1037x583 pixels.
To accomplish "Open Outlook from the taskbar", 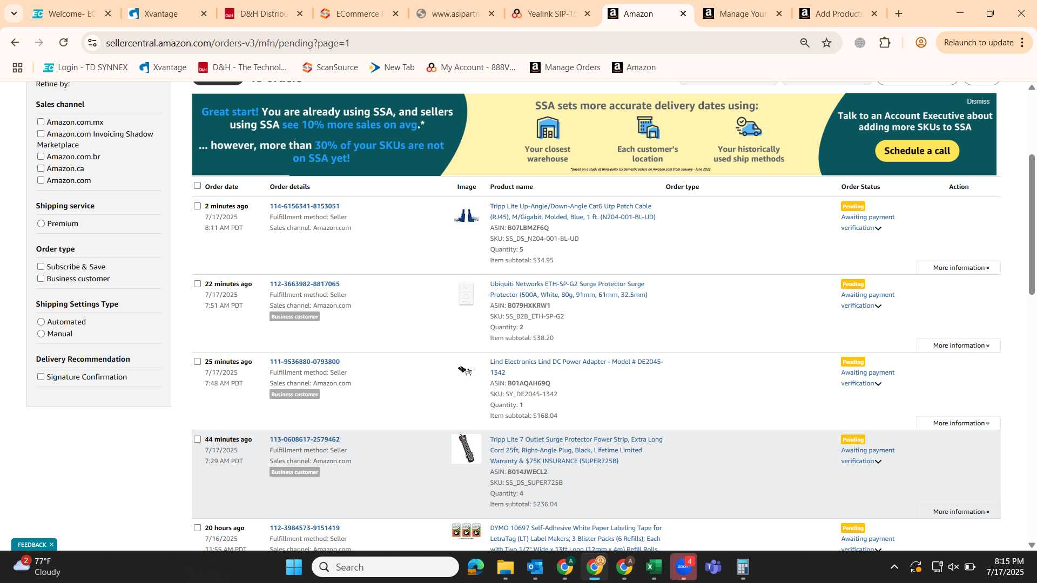I will [x=535, y=567].
